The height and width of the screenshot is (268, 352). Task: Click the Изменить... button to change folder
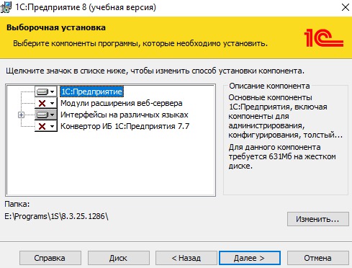pyautogui.click(x=318, y=219)
